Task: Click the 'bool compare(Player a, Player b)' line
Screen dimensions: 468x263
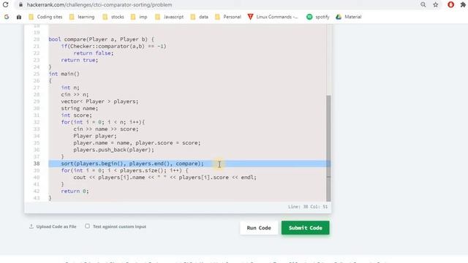Action: tap(102, 39)
